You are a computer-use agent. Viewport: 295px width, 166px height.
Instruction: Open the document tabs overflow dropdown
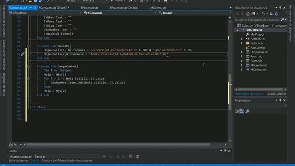(230, 8)
